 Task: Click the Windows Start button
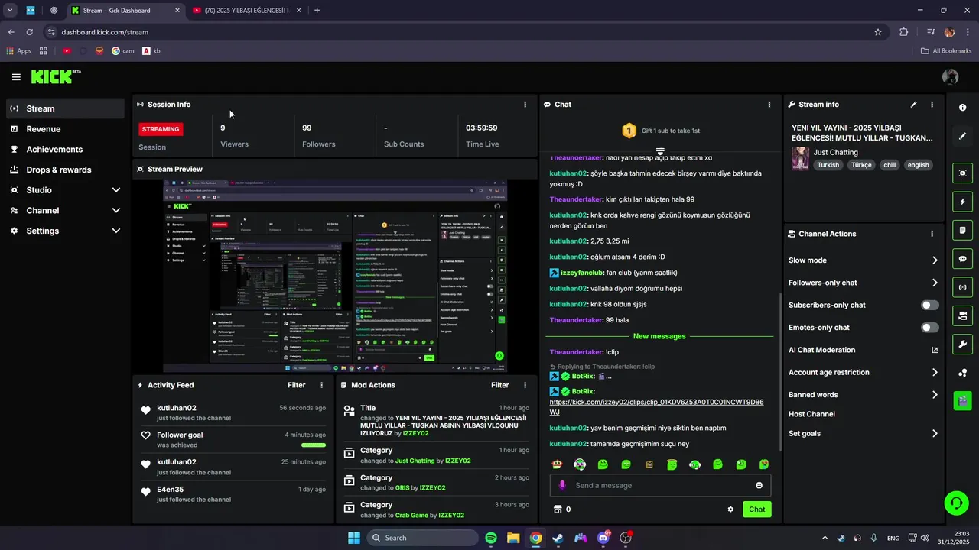pos(354,538)
